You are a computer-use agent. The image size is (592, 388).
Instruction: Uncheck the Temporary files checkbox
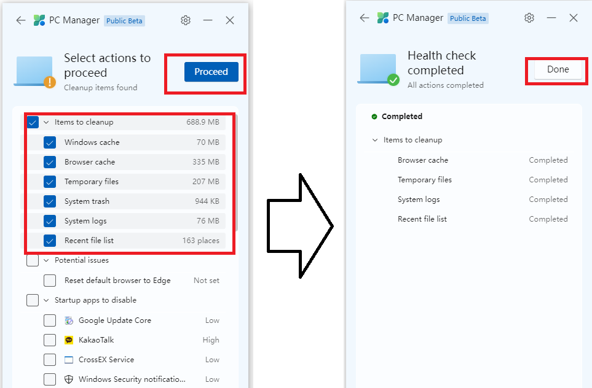[x=50, y=182]
